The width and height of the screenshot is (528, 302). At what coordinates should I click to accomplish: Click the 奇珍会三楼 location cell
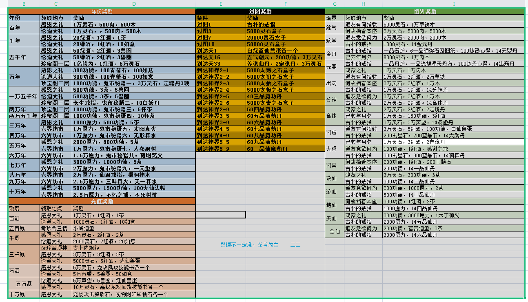[x=56, y=228]
